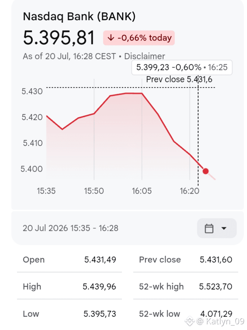Click the down arrow icon in change badge
247x330 pixels.
tap(111, 38)
